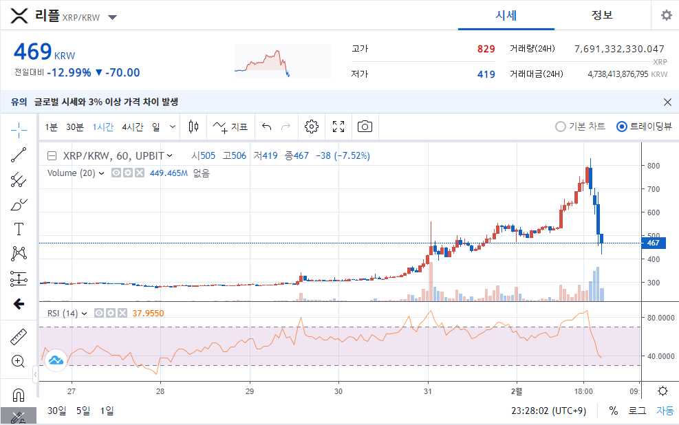Open the candlestick chart style selector

pos(193,127)
